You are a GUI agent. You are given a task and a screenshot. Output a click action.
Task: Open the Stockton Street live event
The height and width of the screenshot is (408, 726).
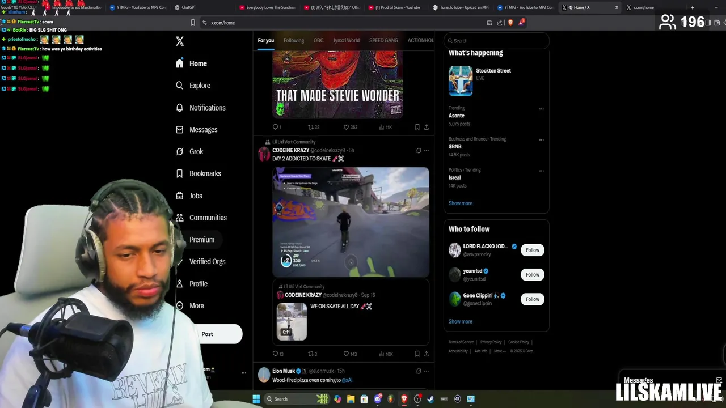coord(496,80)
